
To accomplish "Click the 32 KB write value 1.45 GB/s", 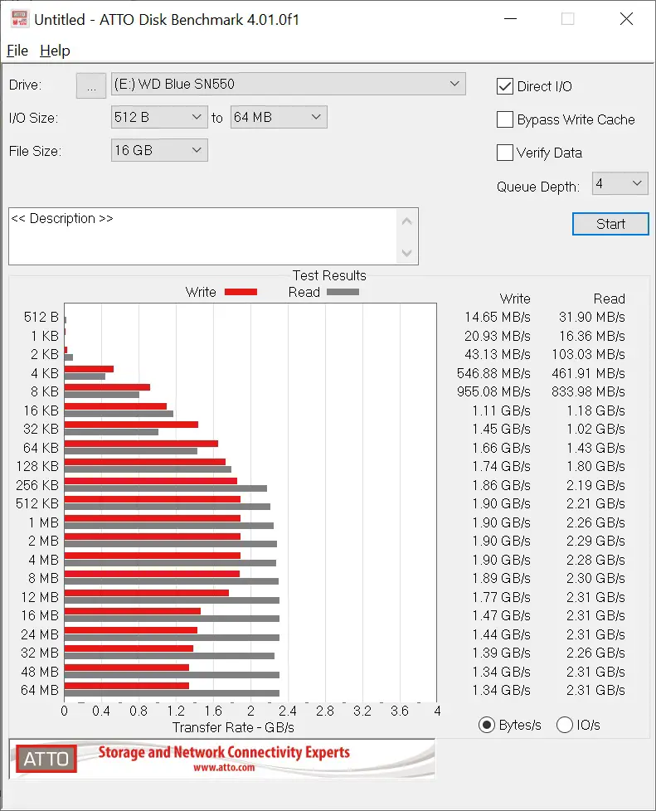I will pyautogui.click(x=501, y=430).
